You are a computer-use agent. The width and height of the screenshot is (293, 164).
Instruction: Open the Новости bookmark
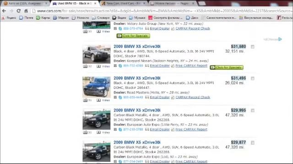click(x=81, y=18)
